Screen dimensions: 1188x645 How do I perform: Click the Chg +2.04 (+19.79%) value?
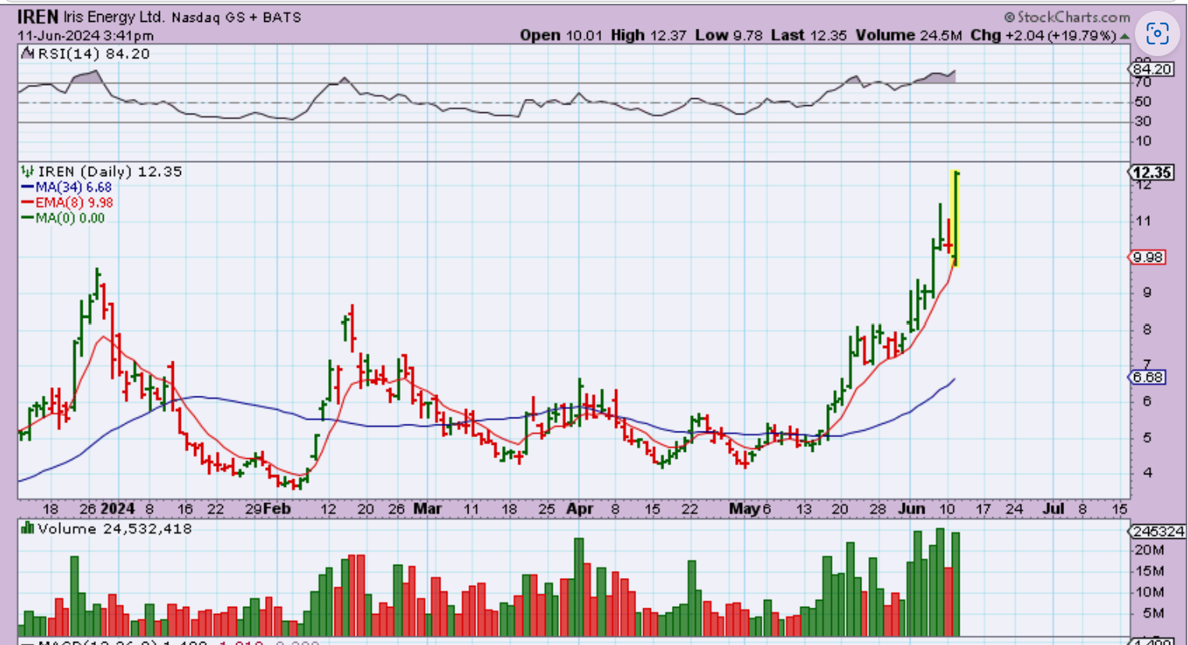[x=1043, y=35]
